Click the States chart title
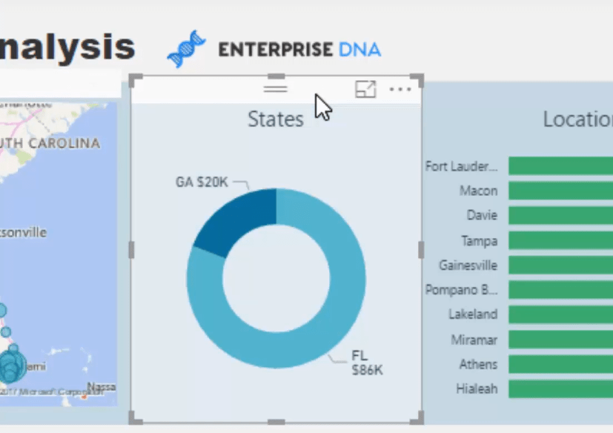The image size is (613, 433). [x=275, y=119]
